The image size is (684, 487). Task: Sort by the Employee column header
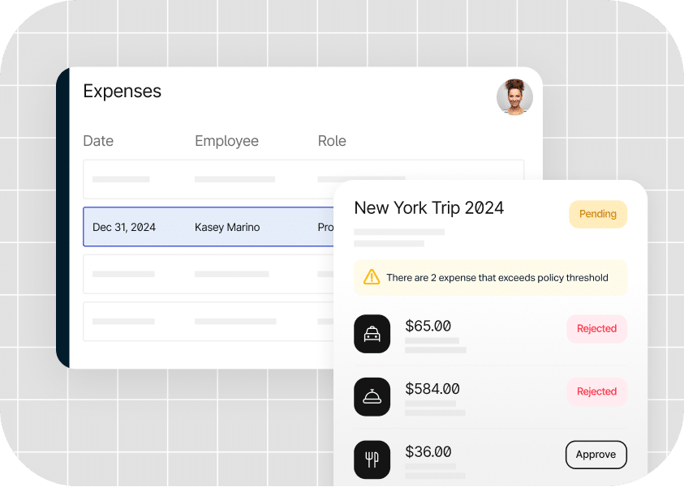pos(226,141)
